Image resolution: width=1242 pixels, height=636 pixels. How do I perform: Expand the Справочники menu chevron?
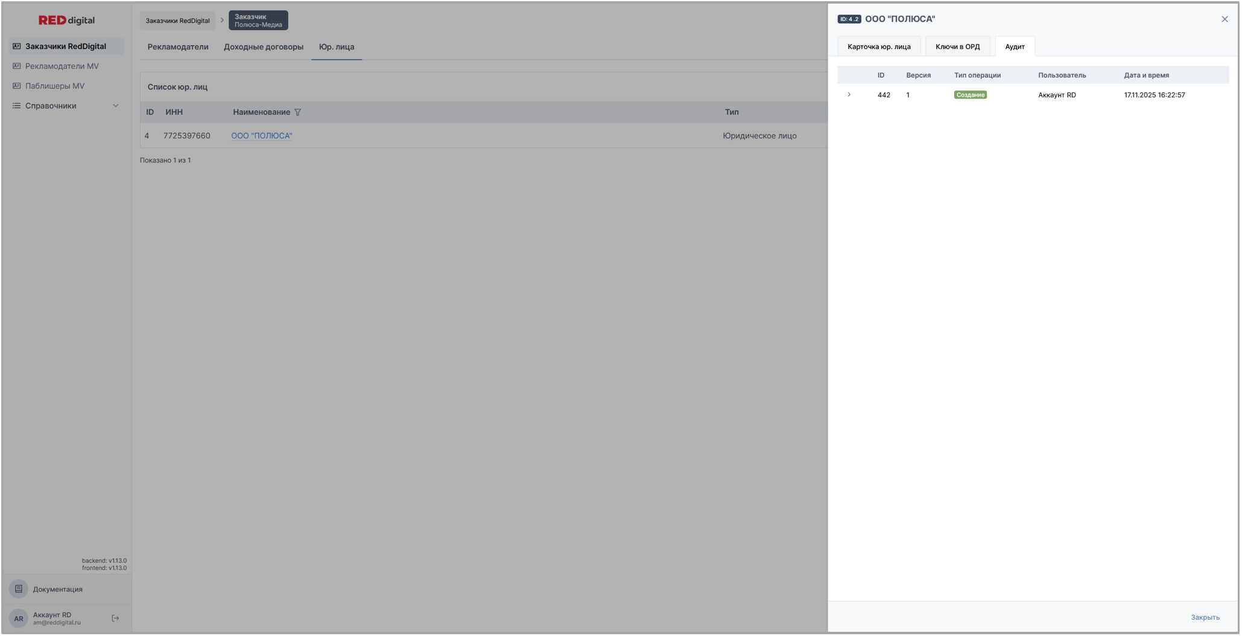coord(116,106)
